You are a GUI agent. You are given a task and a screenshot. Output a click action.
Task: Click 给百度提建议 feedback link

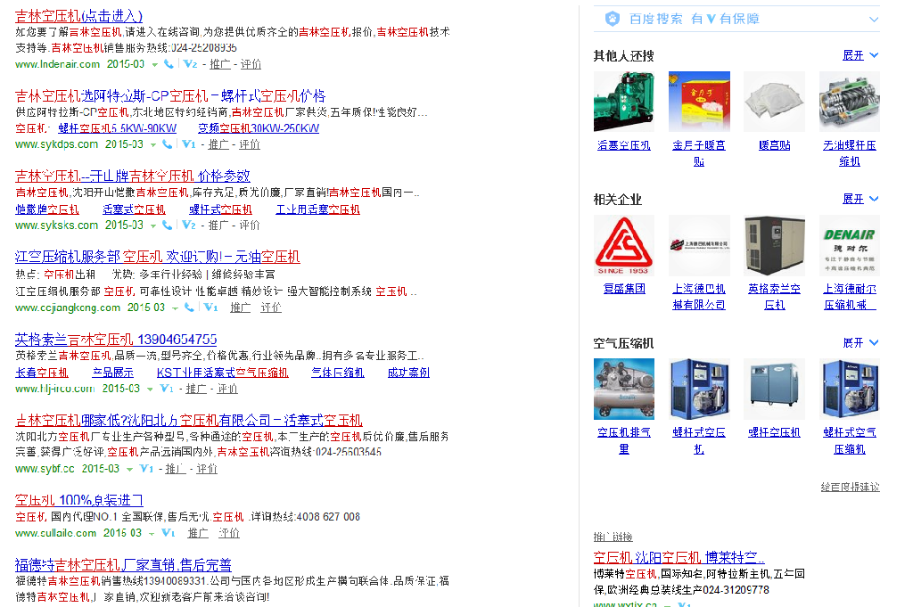(850, 487)
